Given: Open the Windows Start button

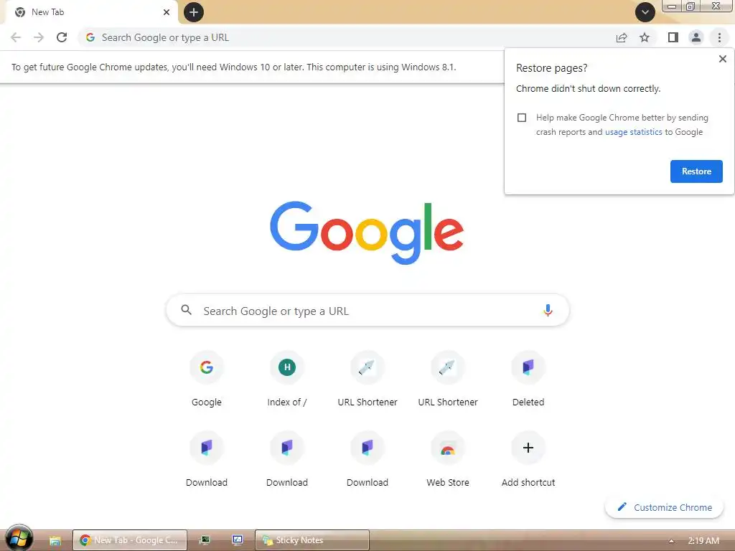Looking at the screenshot, I should click(19, 539).
